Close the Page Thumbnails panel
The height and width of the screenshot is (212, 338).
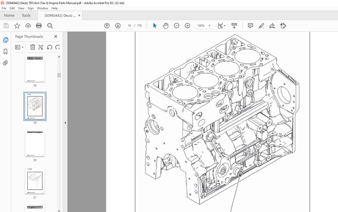(x=56, y=37)
